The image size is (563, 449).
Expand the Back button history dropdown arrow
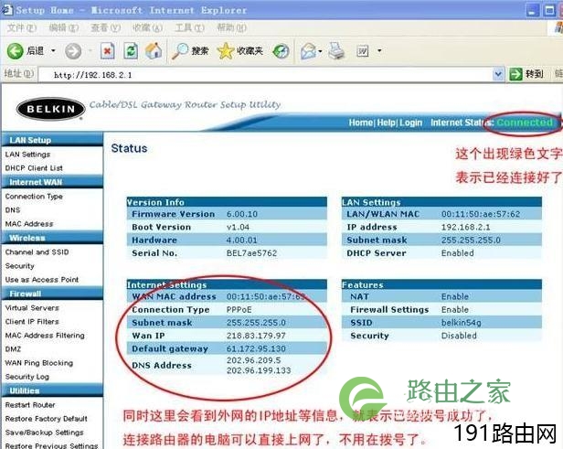click(x=53, y=50)
